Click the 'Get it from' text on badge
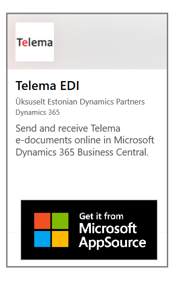Screen dimensions: 179x283 pos(101,216)
